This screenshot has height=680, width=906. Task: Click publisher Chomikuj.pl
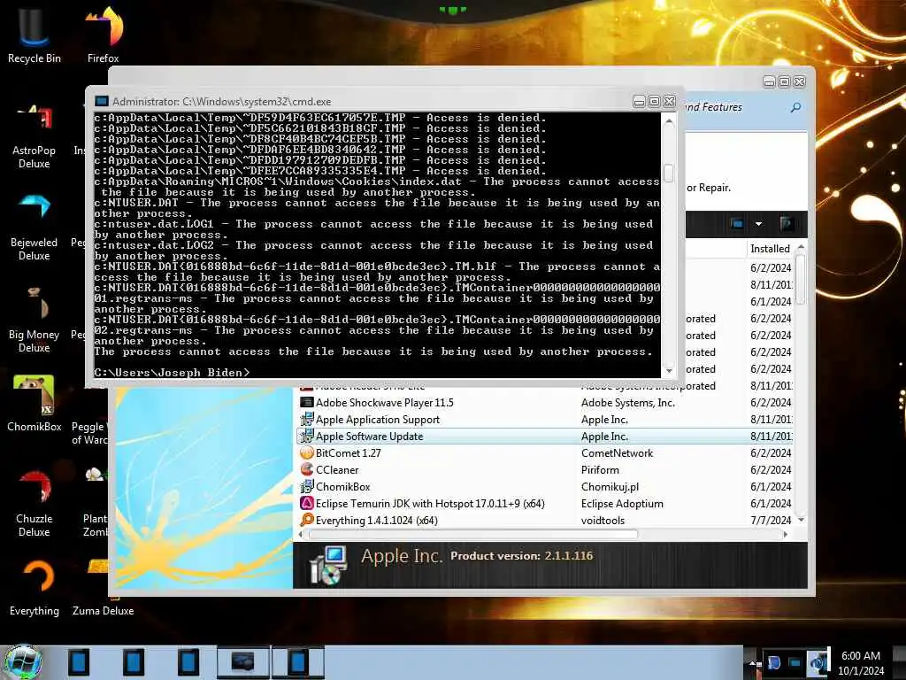610,486
